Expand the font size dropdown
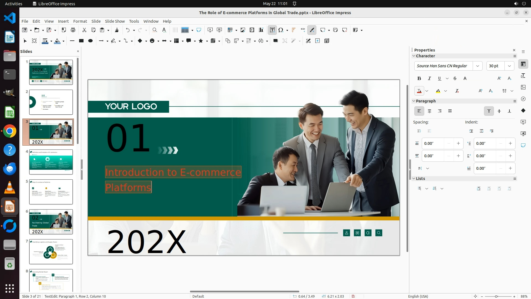Screen dimensions: 531x299 pyautogui.click(x=509, y=66)
